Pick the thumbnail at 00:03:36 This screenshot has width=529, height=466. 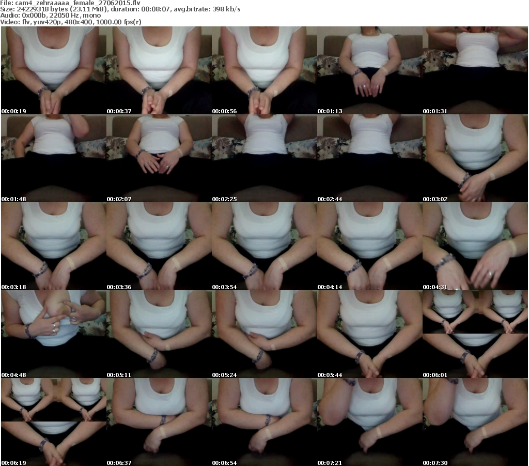coord(159,246)
